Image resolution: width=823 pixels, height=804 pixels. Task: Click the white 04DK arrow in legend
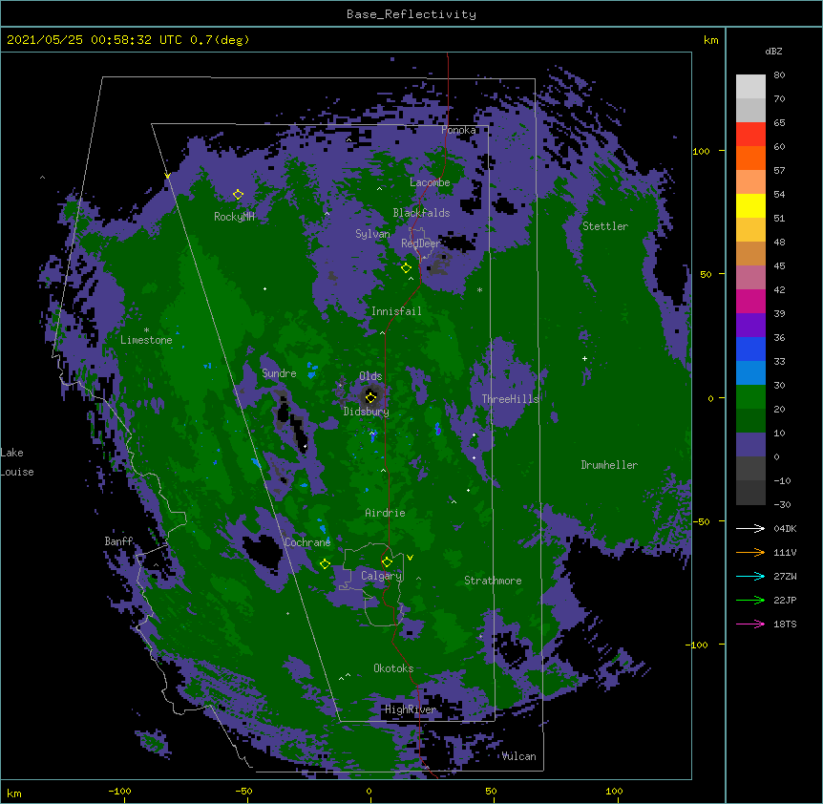point(750,528)
